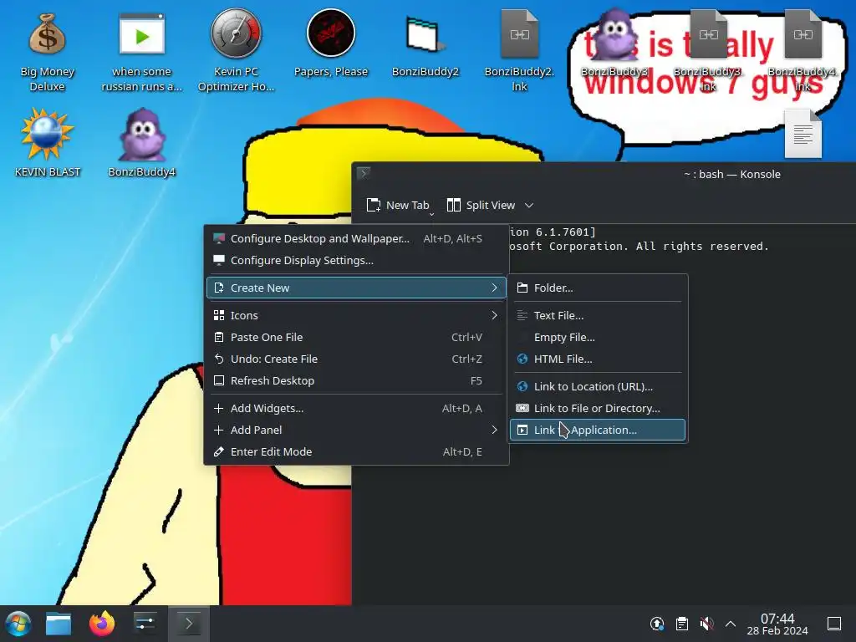Click the show desktop button in the taskbar
Viewport: 856px width, 642px height.
tap(834, 624)
